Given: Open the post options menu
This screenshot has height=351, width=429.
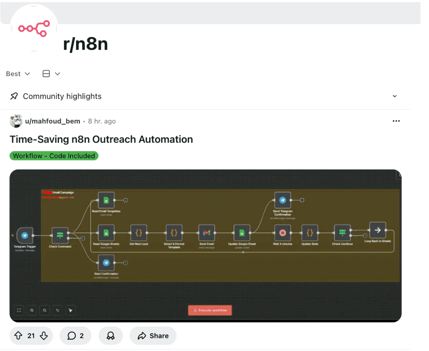Looking at the screenshot, I should click(396, 121).
